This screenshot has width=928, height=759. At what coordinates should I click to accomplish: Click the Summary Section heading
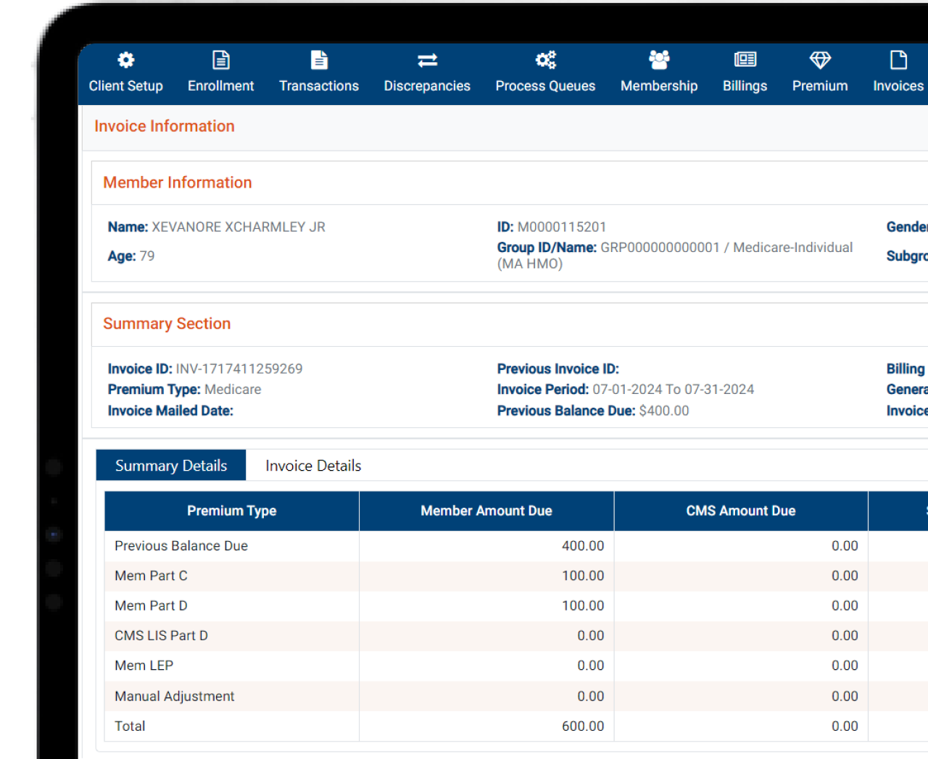[167, 324]
